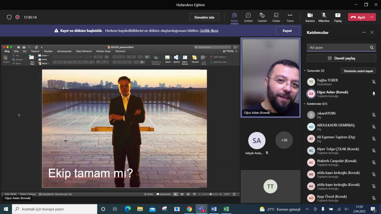Toggle the Kamera on or off
381x214 pixels.
point(310,17)
